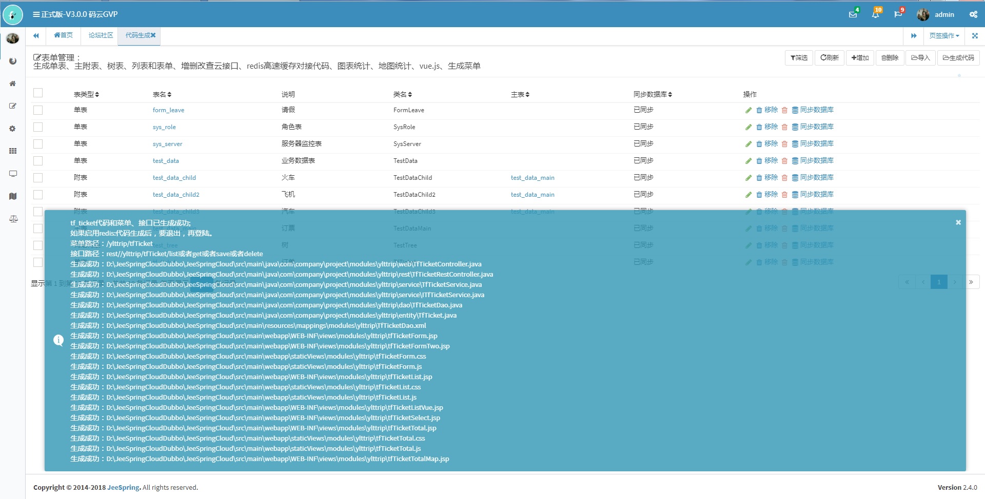This screenshot has width=985, height=499.
Task: Click the pencil edit icon for form_leave
Action: point(748,110)
